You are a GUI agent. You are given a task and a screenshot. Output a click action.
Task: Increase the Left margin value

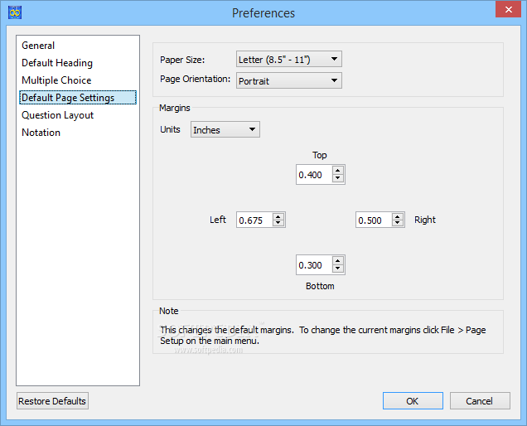pyautogui.click(x=278, y=216)
